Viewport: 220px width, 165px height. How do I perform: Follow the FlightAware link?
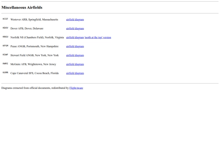point(76,88)
